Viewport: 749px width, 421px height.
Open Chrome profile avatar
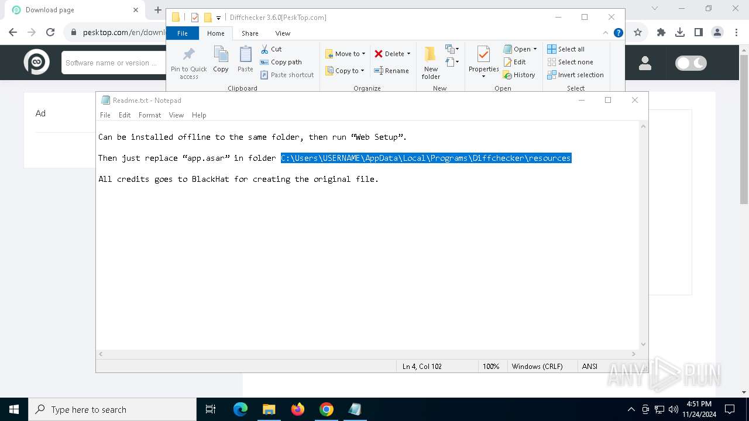point(717,32)
